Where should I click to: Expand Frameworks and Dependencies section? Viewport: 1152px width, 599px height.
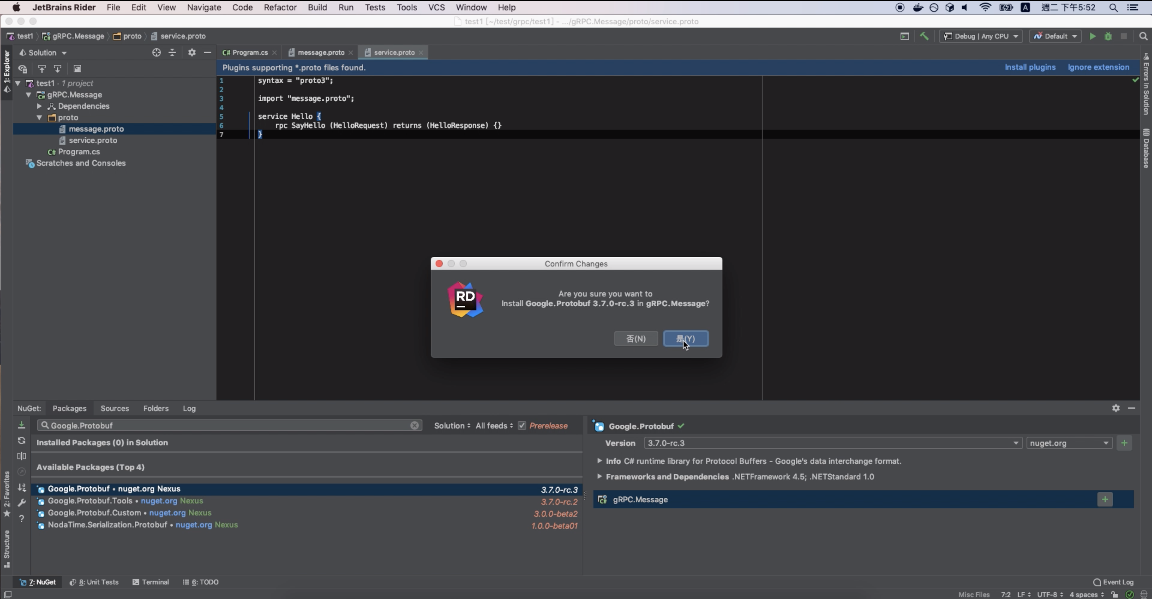click(x=599, y=477)
